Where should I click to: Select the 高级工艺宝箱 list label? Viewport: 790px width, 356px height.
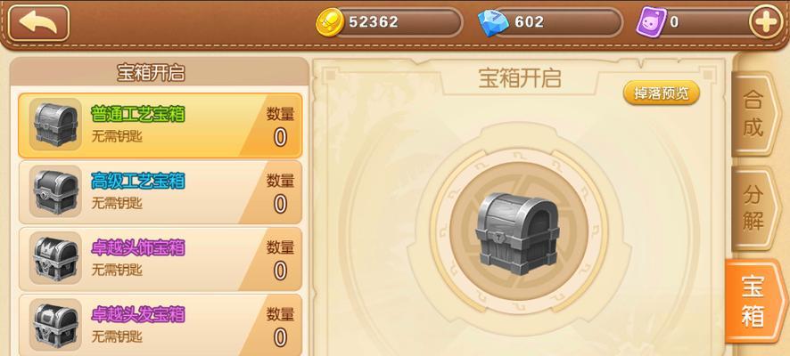tap(138, 181)
